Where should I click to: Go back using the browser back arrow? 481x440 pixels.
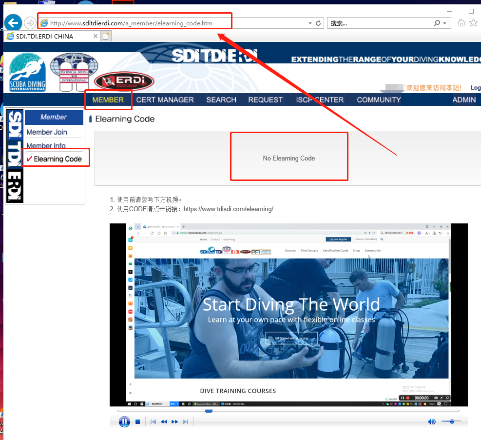pyautogui.click(x=13, y=23)
